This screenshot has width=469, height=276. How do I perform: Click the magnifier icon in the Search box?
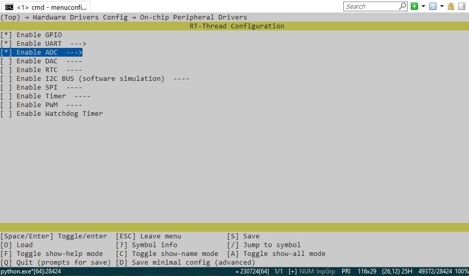click(x=403, y=6)
